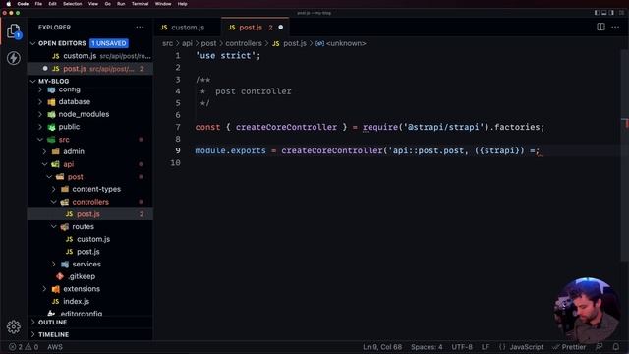Screen dimensions: 629x354
Task: Switch to the custom.js editor tab
Action: [188, 28]
